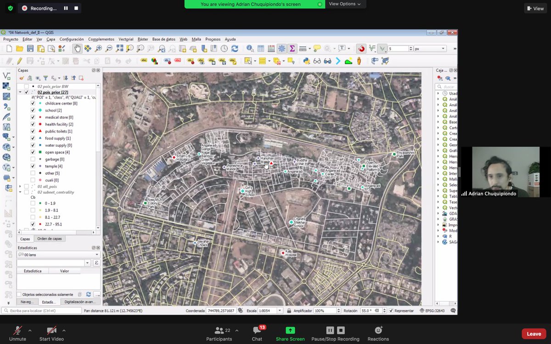Click the new vector layer icon in side toolbar
This screenshot has height=344, width=551.
click(x=6, y=75)
